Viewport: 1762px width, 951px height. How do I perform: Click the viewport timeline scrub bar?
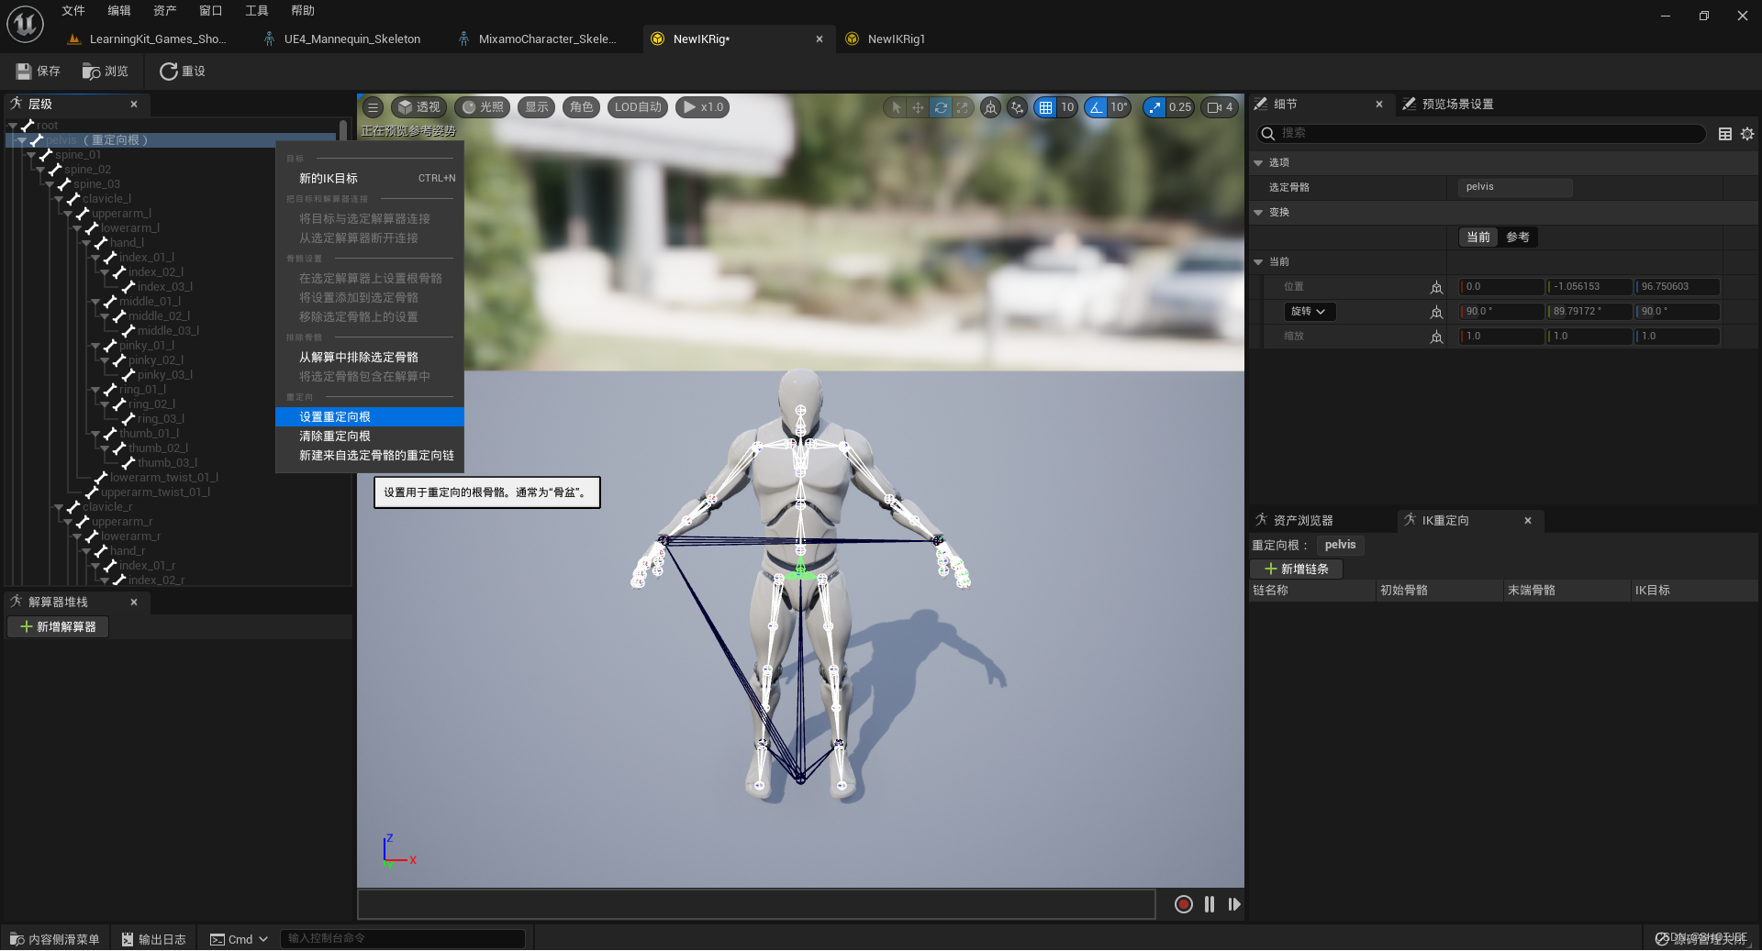(756, 904)
